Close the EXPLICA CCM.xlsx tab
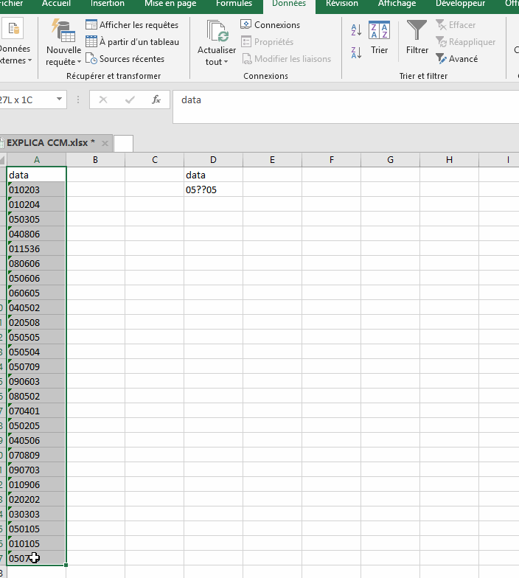The image size is (519, 578). (105, 143)
